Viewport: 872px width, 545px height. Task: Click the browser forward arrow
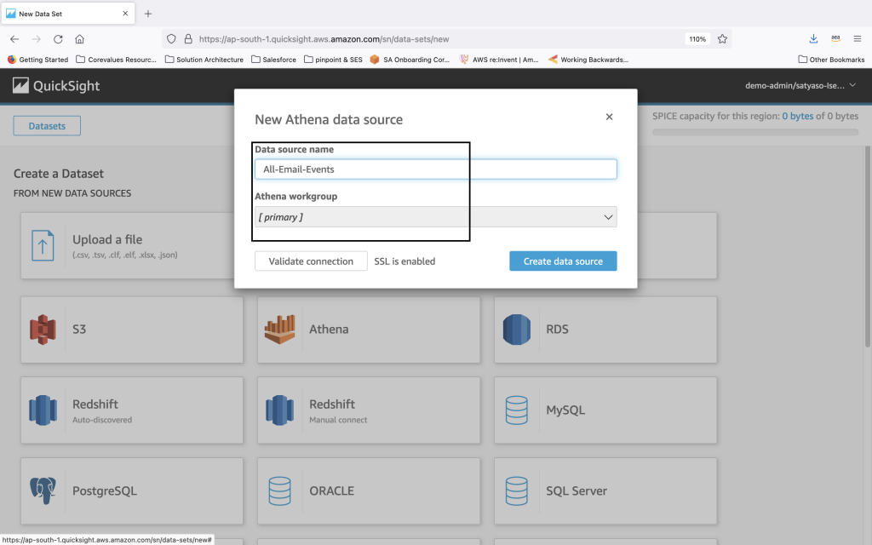tap(36, 39)
